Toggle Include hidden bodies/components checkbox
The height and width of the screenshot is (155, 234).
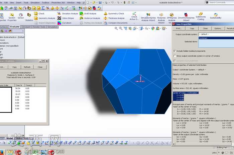tap(174, 51)
